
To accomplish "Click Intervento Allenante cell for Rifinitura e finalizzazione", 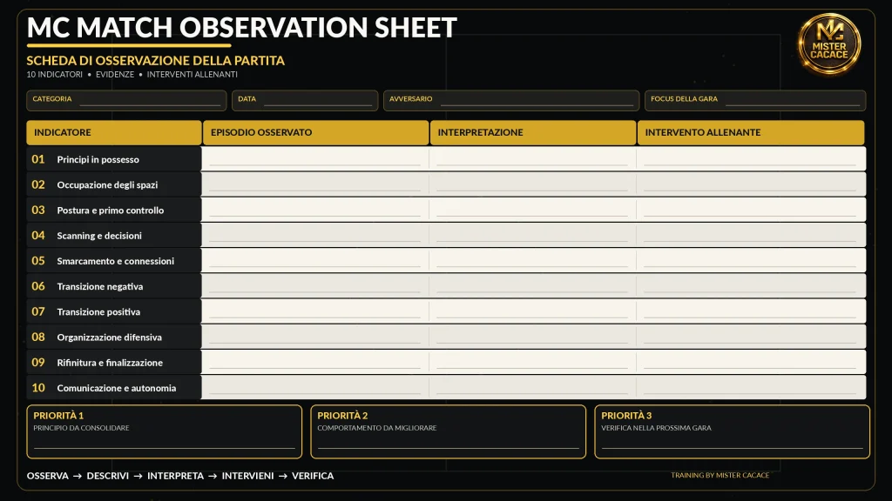I will coord(751,362).
